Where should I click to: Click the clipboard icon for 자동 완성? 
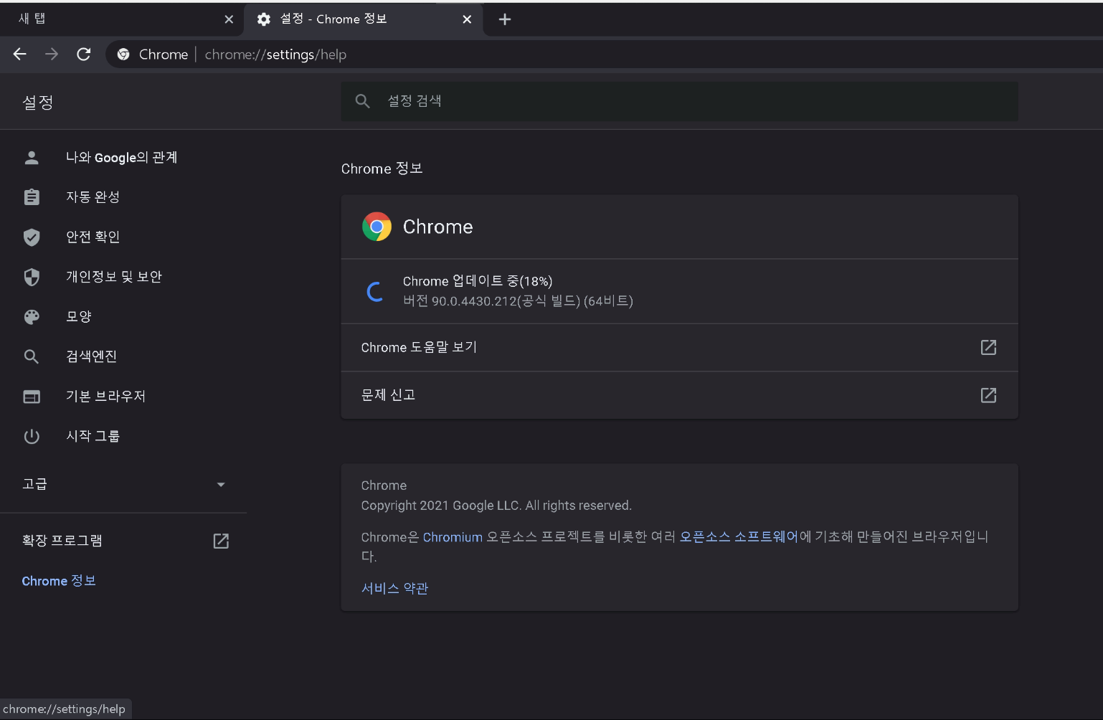pos(32,196)
